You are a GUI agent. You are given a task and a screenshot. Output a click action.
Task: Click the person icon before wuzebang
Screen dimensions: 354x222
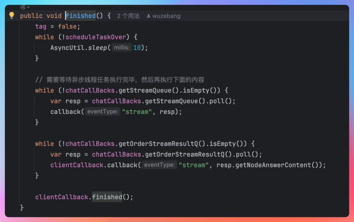(149, 16)
